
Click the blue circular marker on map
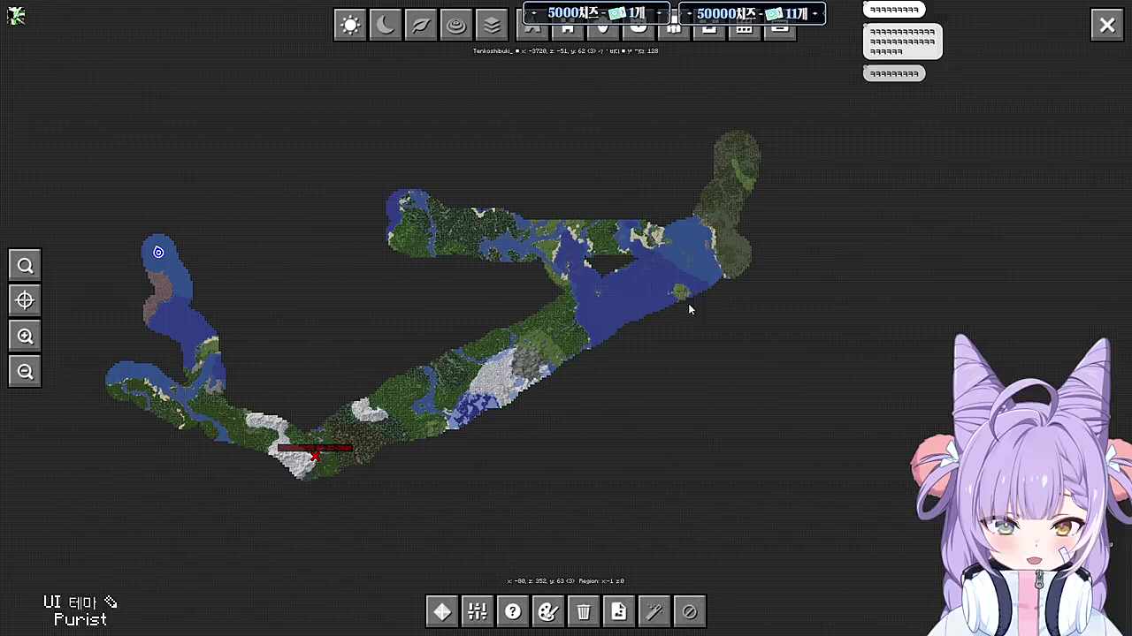pos(158,253)
